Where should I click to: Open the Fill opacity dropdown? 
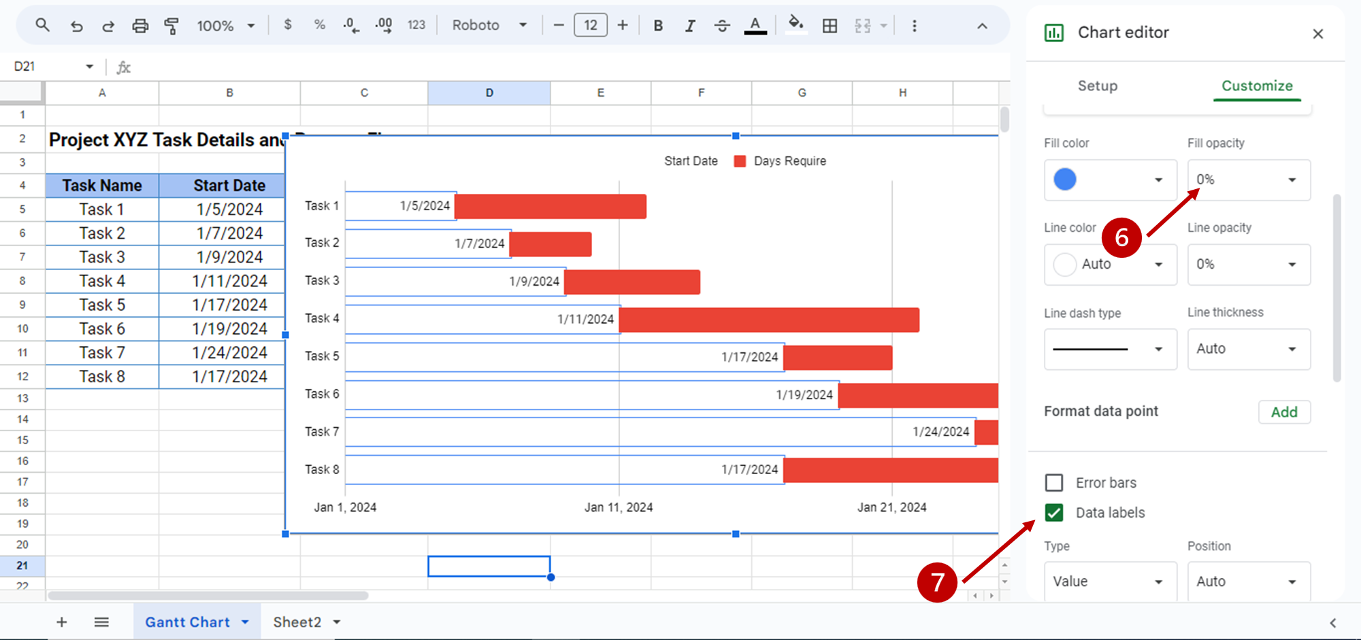click(x=1248, y=180)
